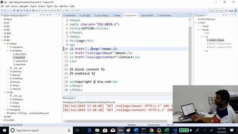238x134 pixels.
Task: Open the New file dropdown arrow
Action: pyautogui.click(x=5, y=10)
